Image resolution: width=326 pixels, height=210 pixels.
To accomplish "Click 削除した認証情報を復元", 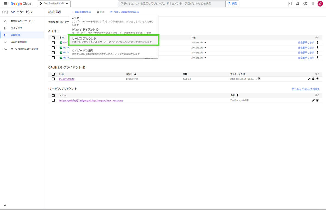I will click(x=124, y=12).
